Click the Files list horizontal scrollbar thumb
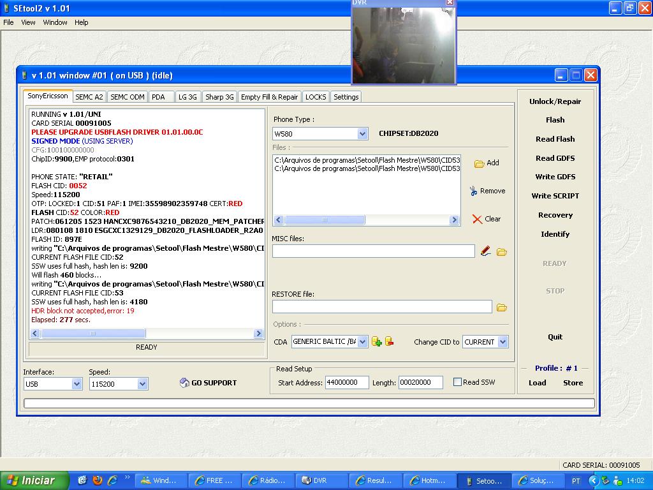 tap(325, 220)
